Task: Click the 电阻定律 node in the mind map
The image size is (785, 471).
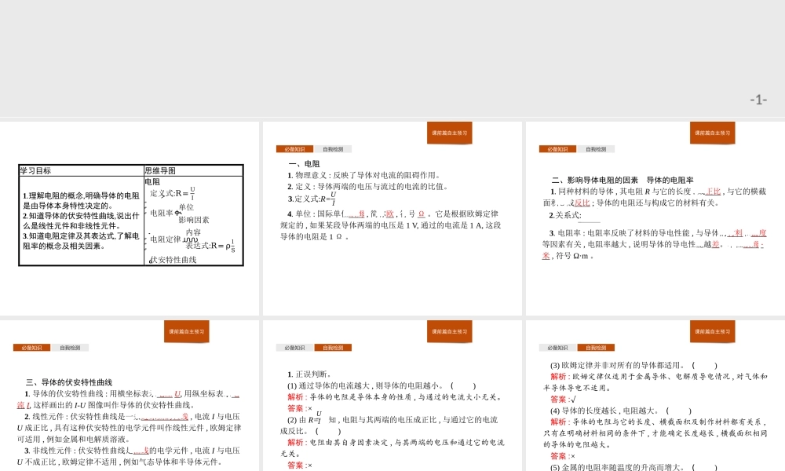Action: 165,239
